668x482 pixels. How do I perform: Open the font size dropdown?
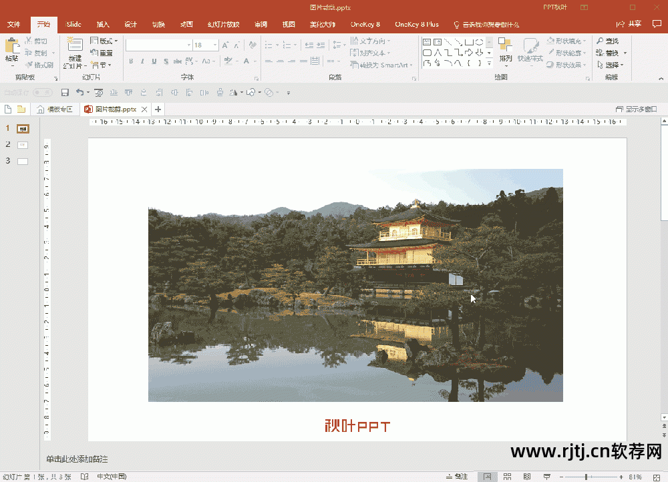point(214,45)
